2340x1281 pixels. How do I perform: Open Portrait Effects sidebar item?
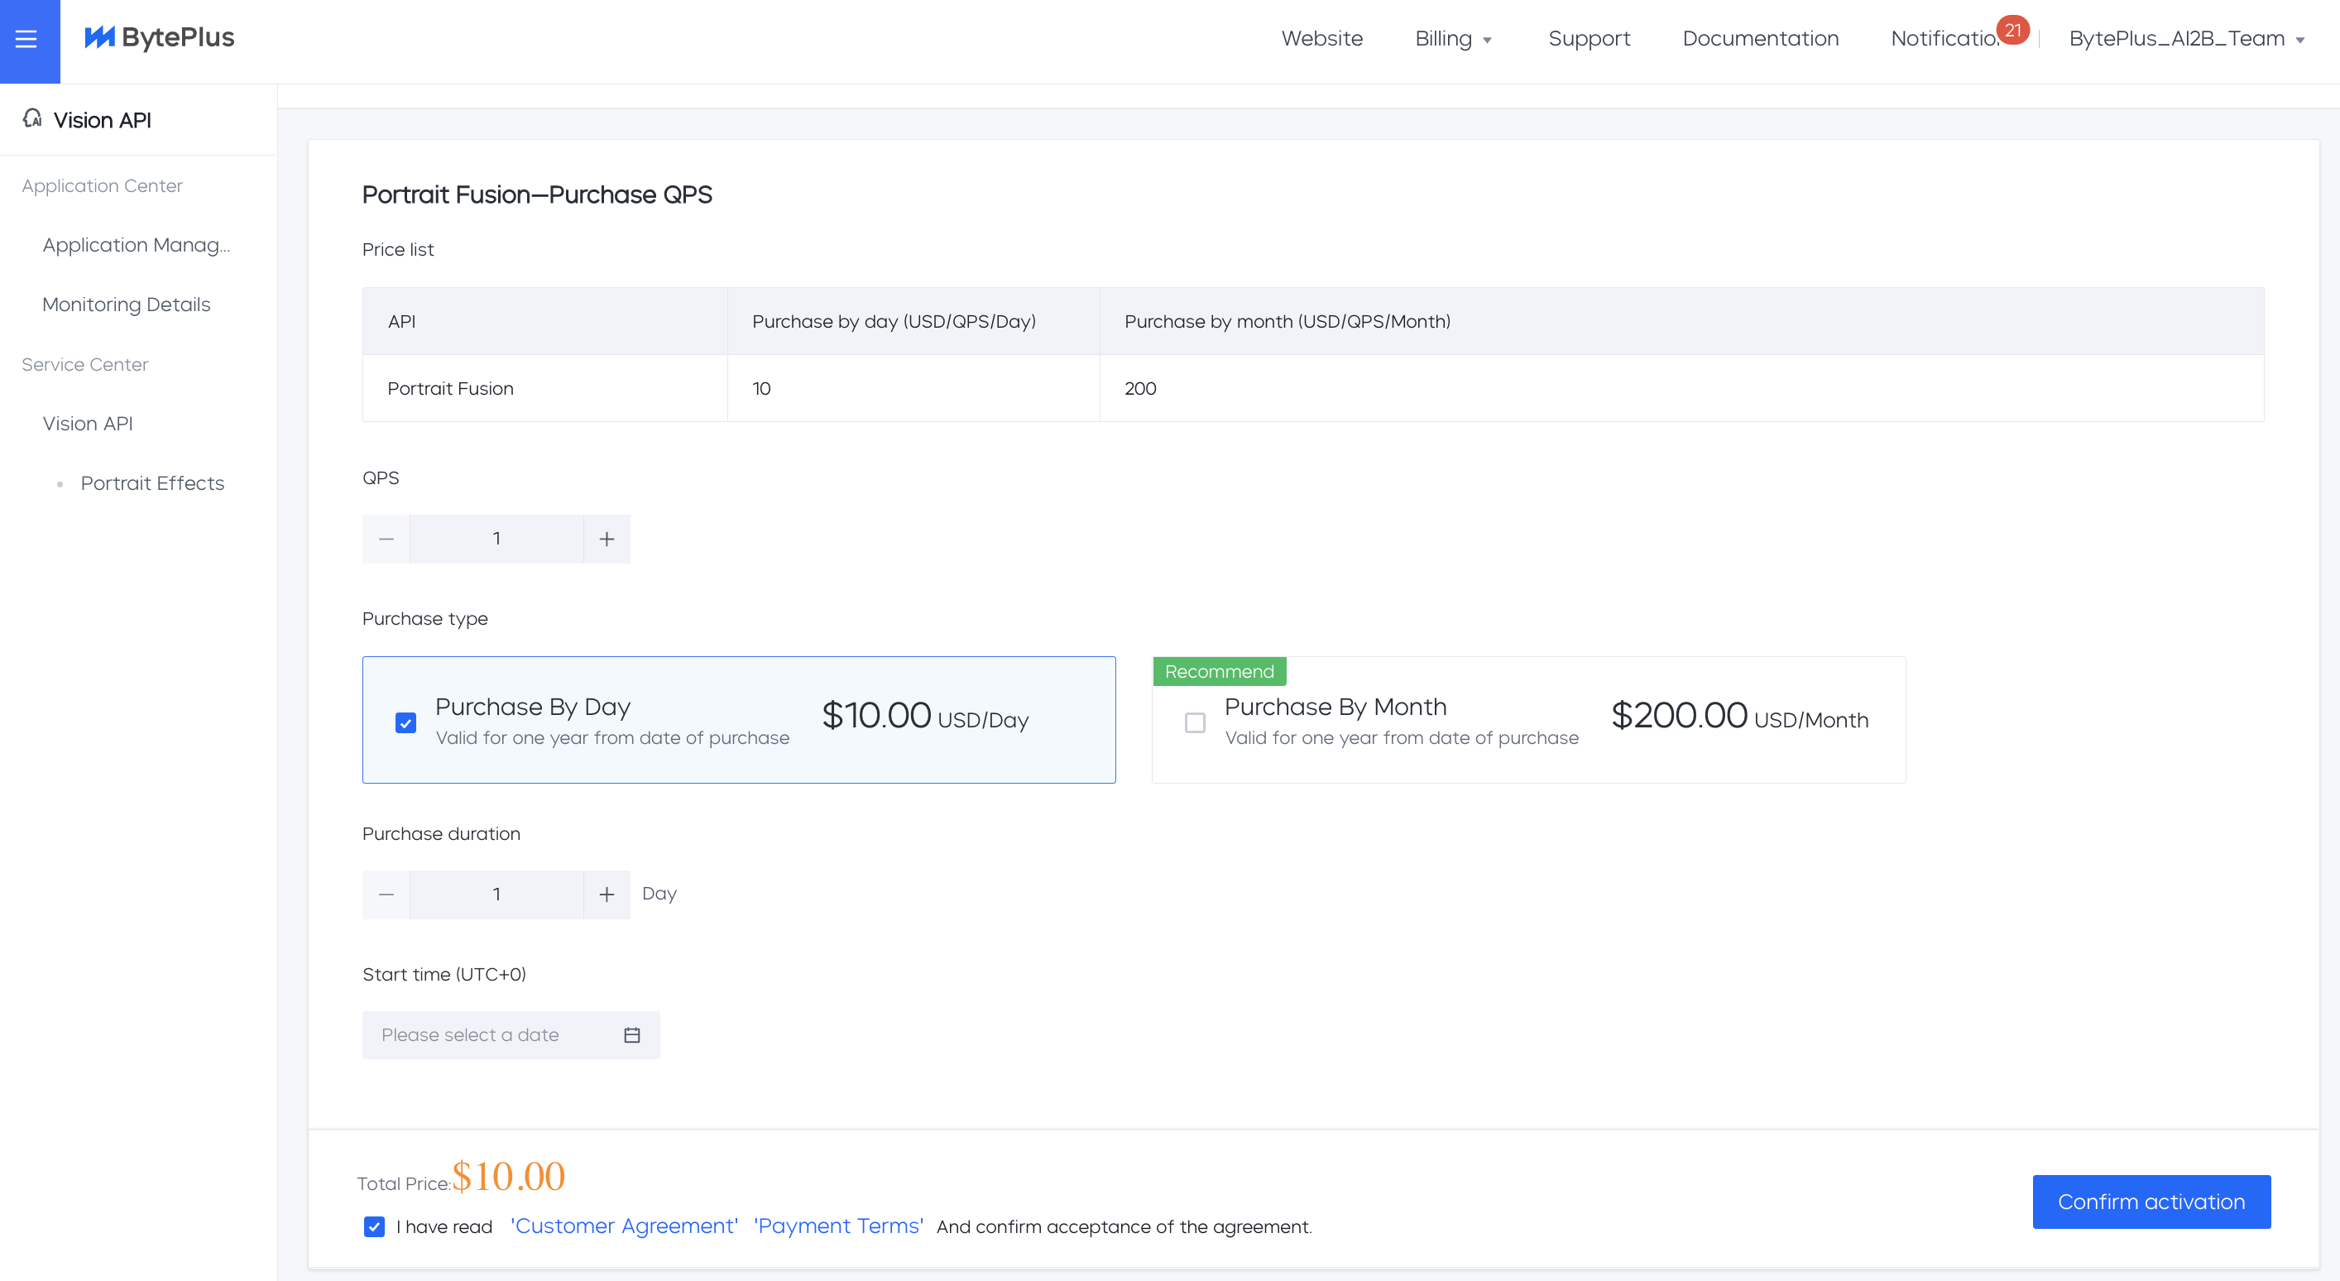[x=151, y=483]
